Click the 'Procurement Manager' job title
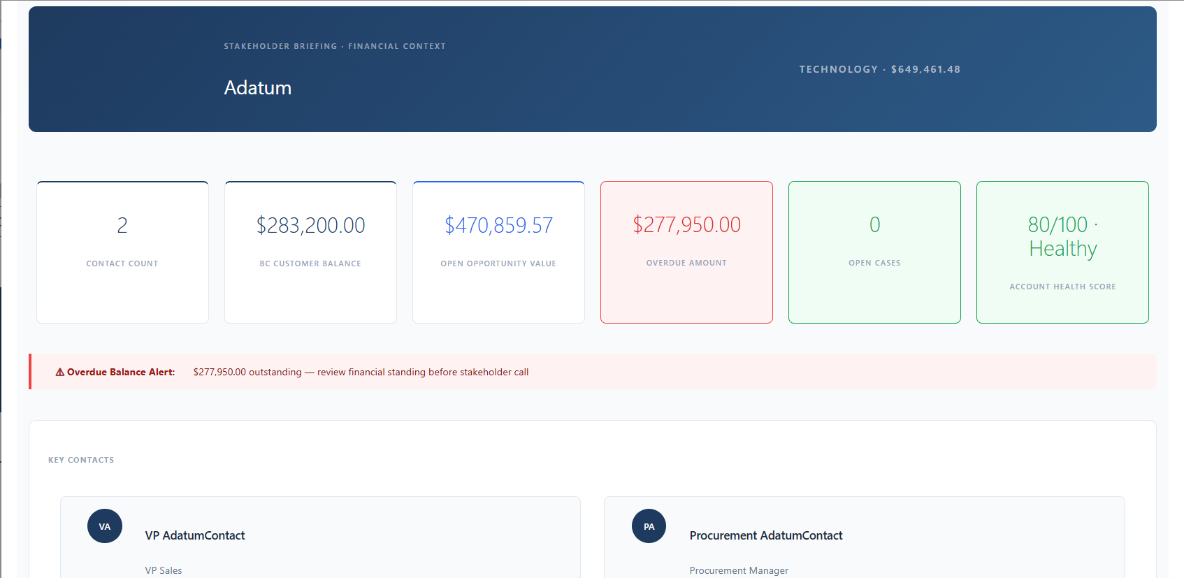The width and height of the screenshot is (1184, 578). (x=739, y=570)
